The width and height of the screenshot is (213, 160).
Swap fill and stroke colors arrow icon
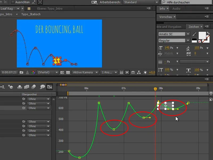(x=208, y=33)
